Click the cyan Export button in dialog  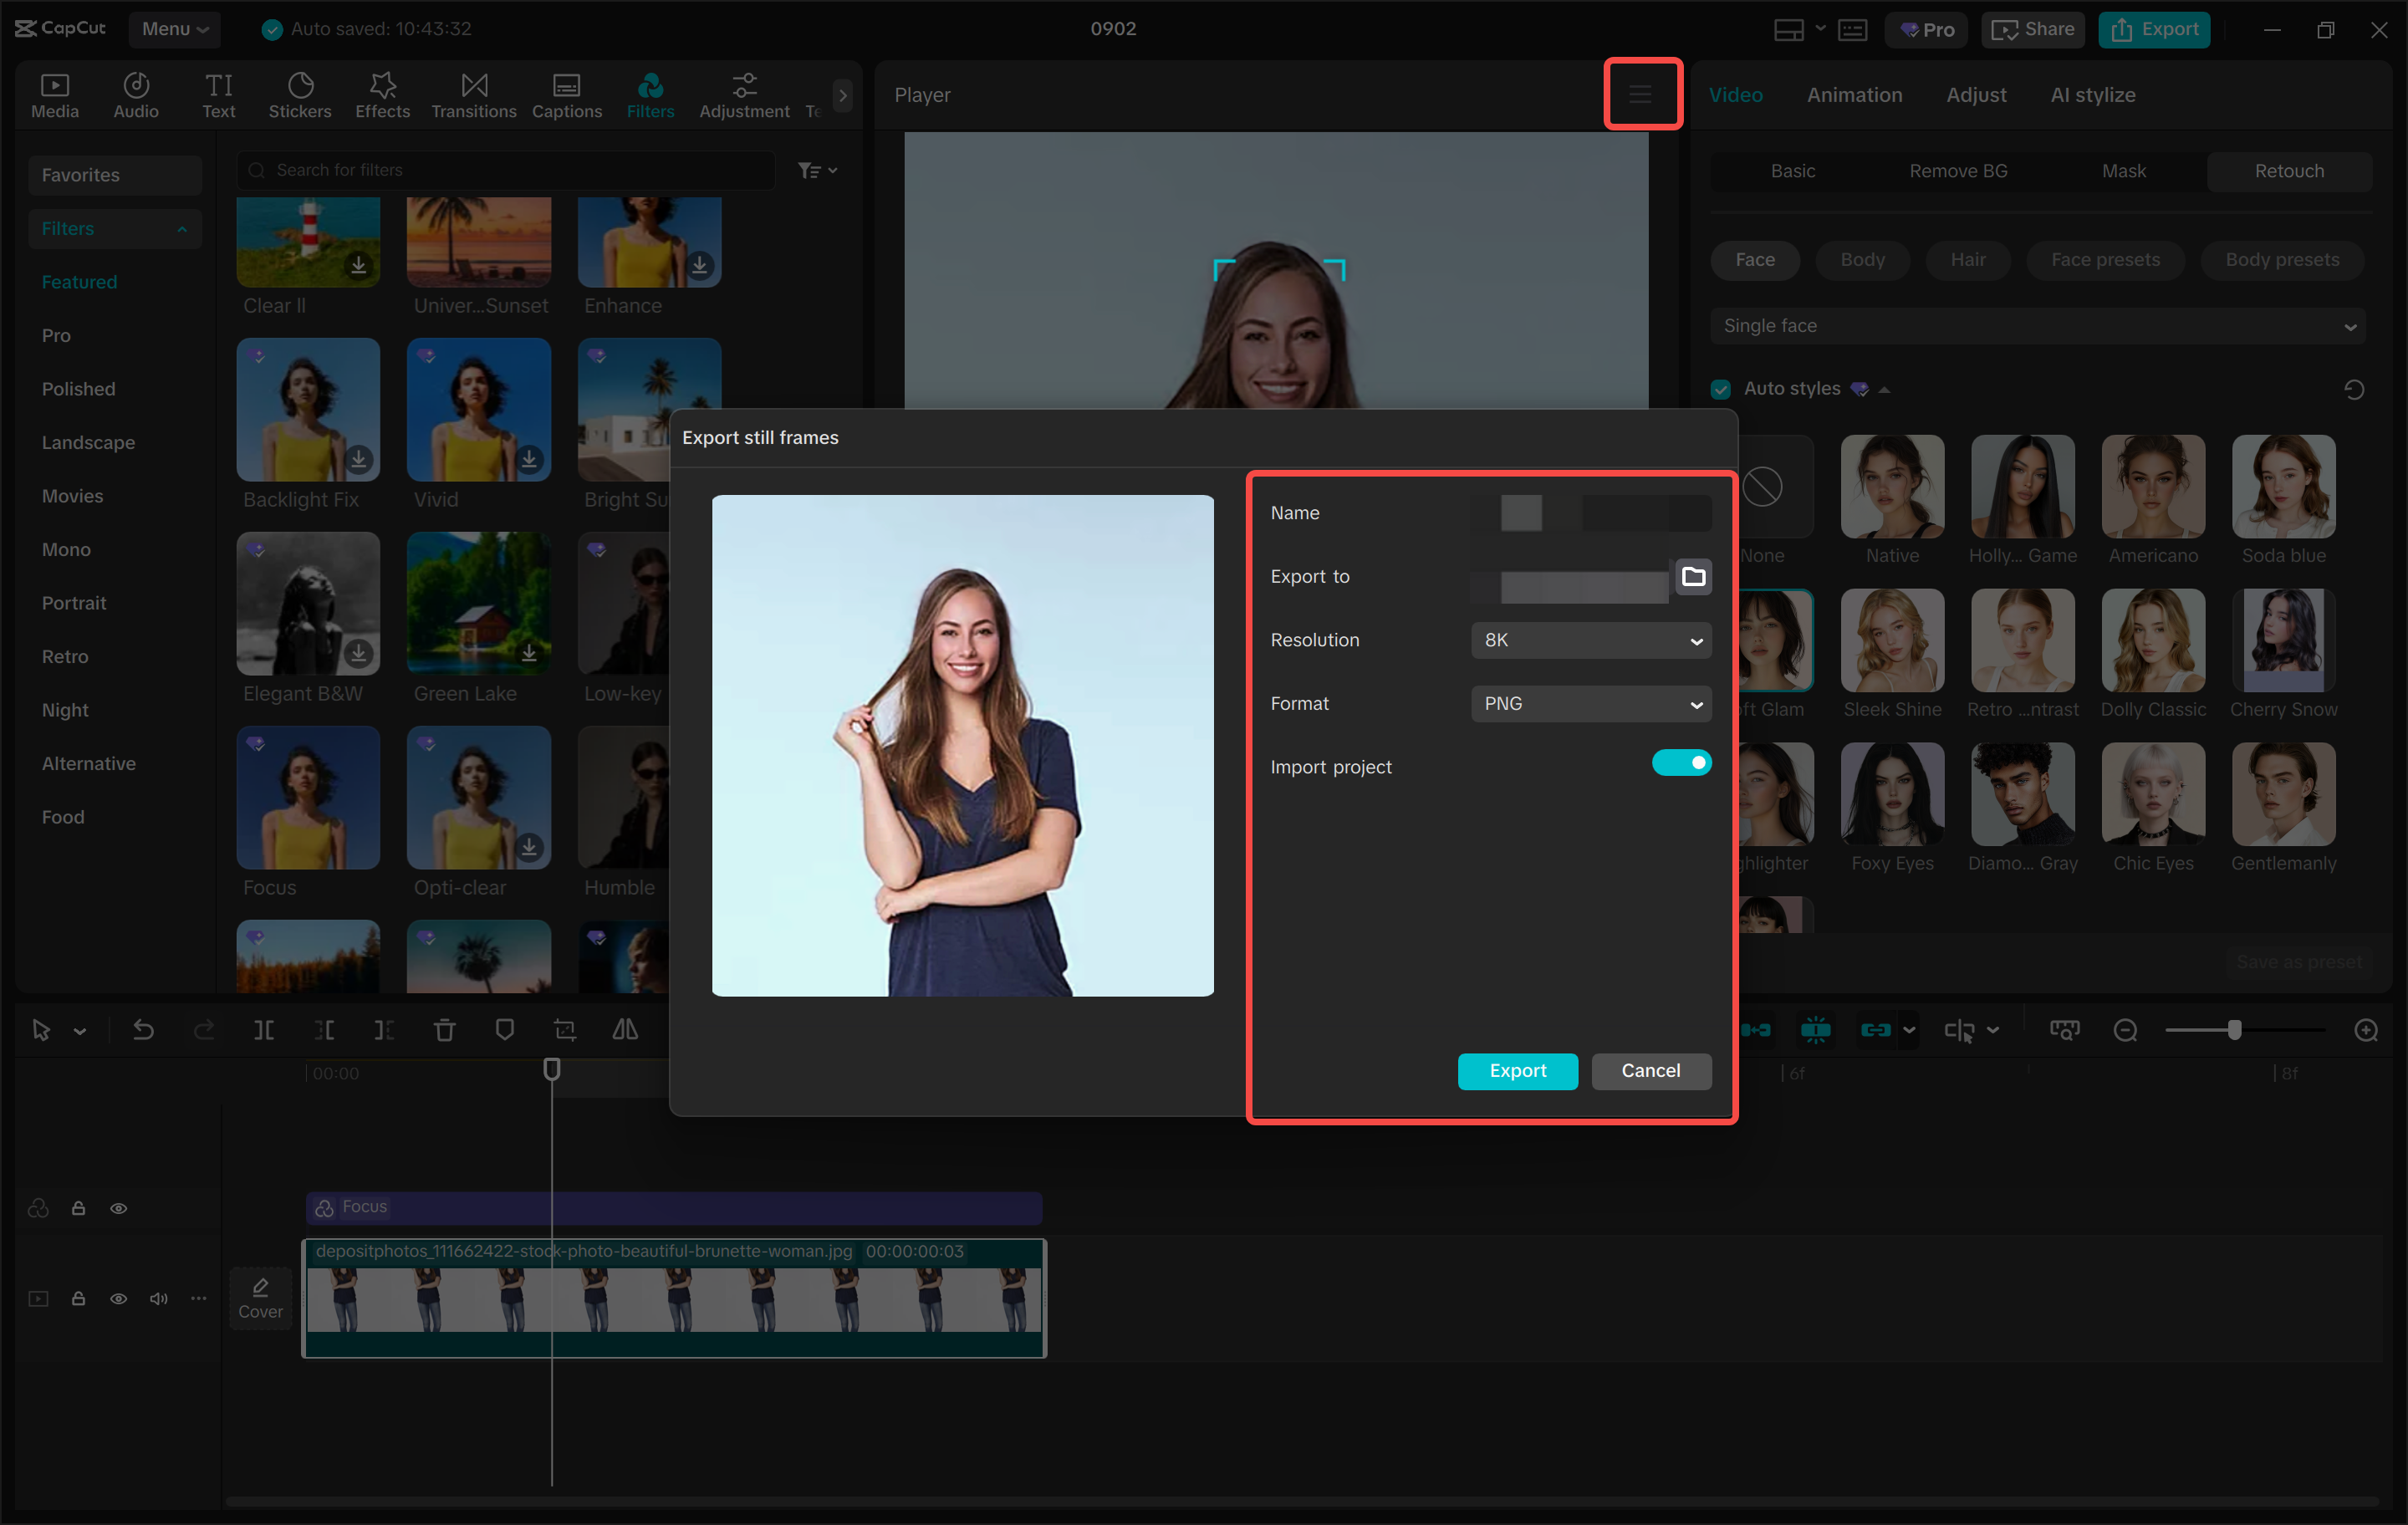[1517, 1070]
